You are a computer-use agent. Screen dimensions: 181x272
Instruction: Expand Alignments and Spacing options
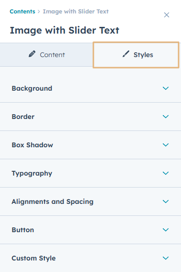90,201
